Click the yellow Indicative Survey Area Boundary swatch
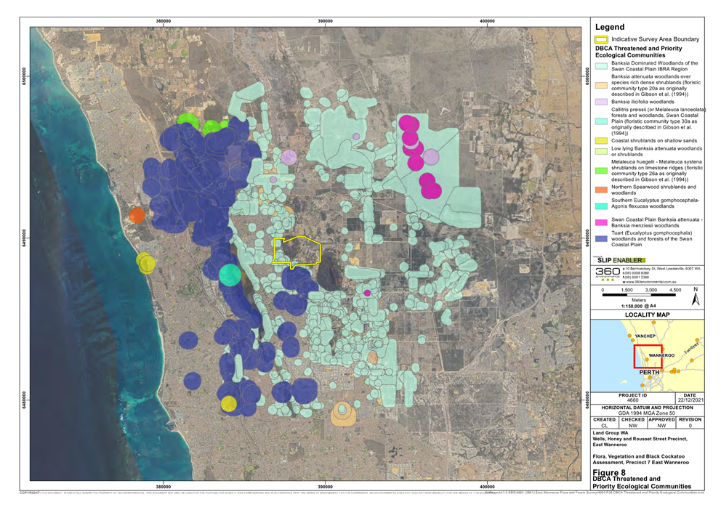This screenshot has width=721, height=510. click(x=601, y=39)
